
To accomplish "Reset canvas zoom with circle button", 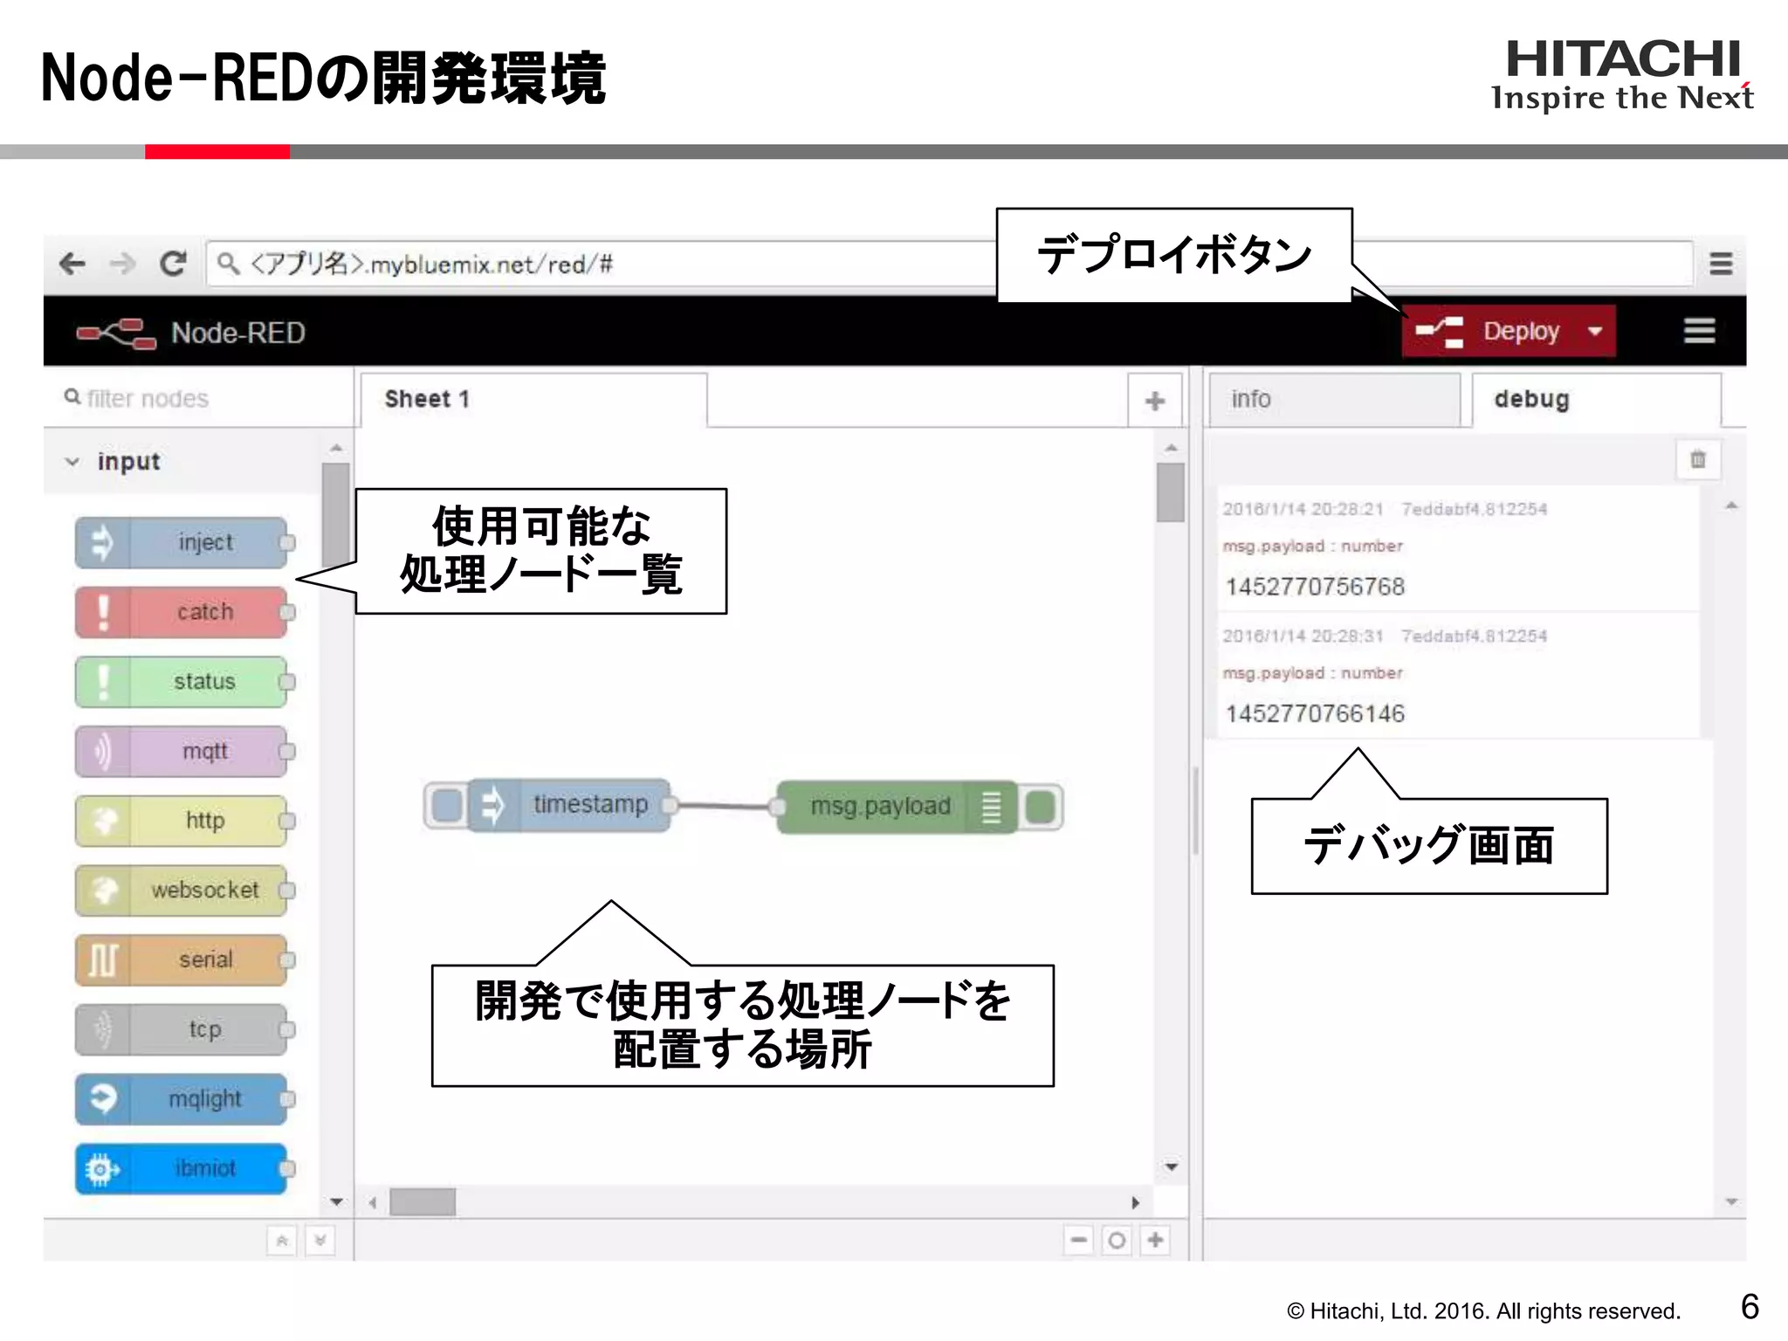I will [x=1117, y=1240].
